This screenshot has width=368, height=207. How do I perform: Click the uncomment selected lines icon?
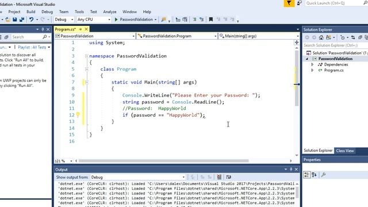pyautogui.click(x=201, y=20)
